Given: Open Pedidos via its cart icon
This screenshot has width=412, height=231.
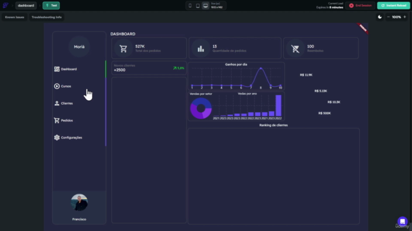Looking at the screenshot, I should 57,121.
